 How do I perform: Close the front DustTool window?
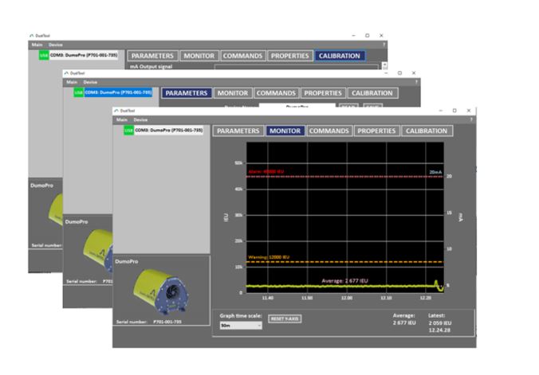(x=469, y=111)
